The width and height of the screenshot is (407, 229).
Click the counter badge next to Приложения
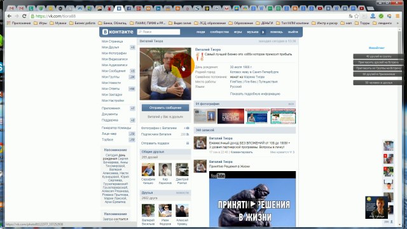pos(133,108)
